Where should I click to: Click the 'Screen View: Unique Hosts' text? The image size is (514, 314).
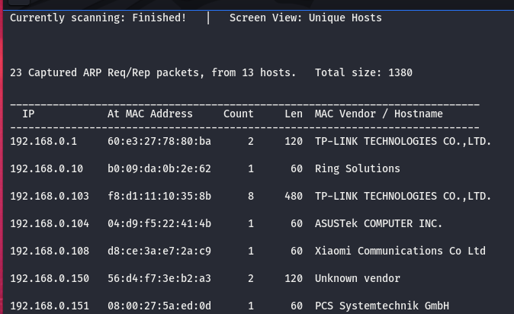(x=305, y=18)
